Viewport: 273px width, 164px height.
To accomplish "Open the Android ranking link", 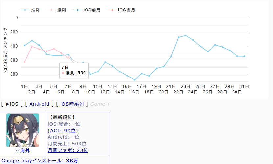I will [39, 104].
